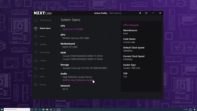Open the taskbar clock and date
Viewport: 197px width, 111px height.
tap(190, 109)
